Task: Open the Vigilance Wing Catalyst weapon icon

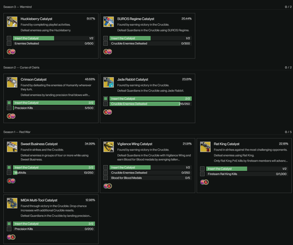Action: 108,147
